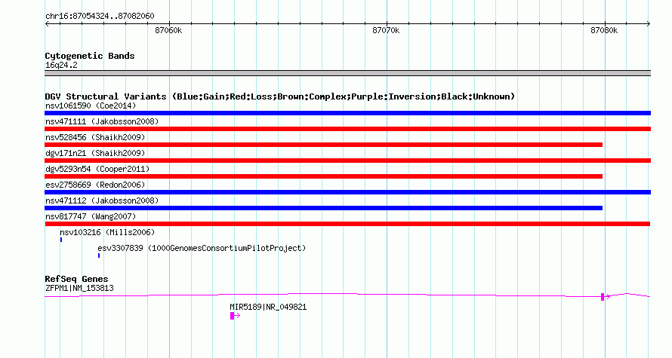Image resolution: width=672 pixels, height=358 pixels.
Task: Click the 87080k ruler tick label
Action: 604,30
